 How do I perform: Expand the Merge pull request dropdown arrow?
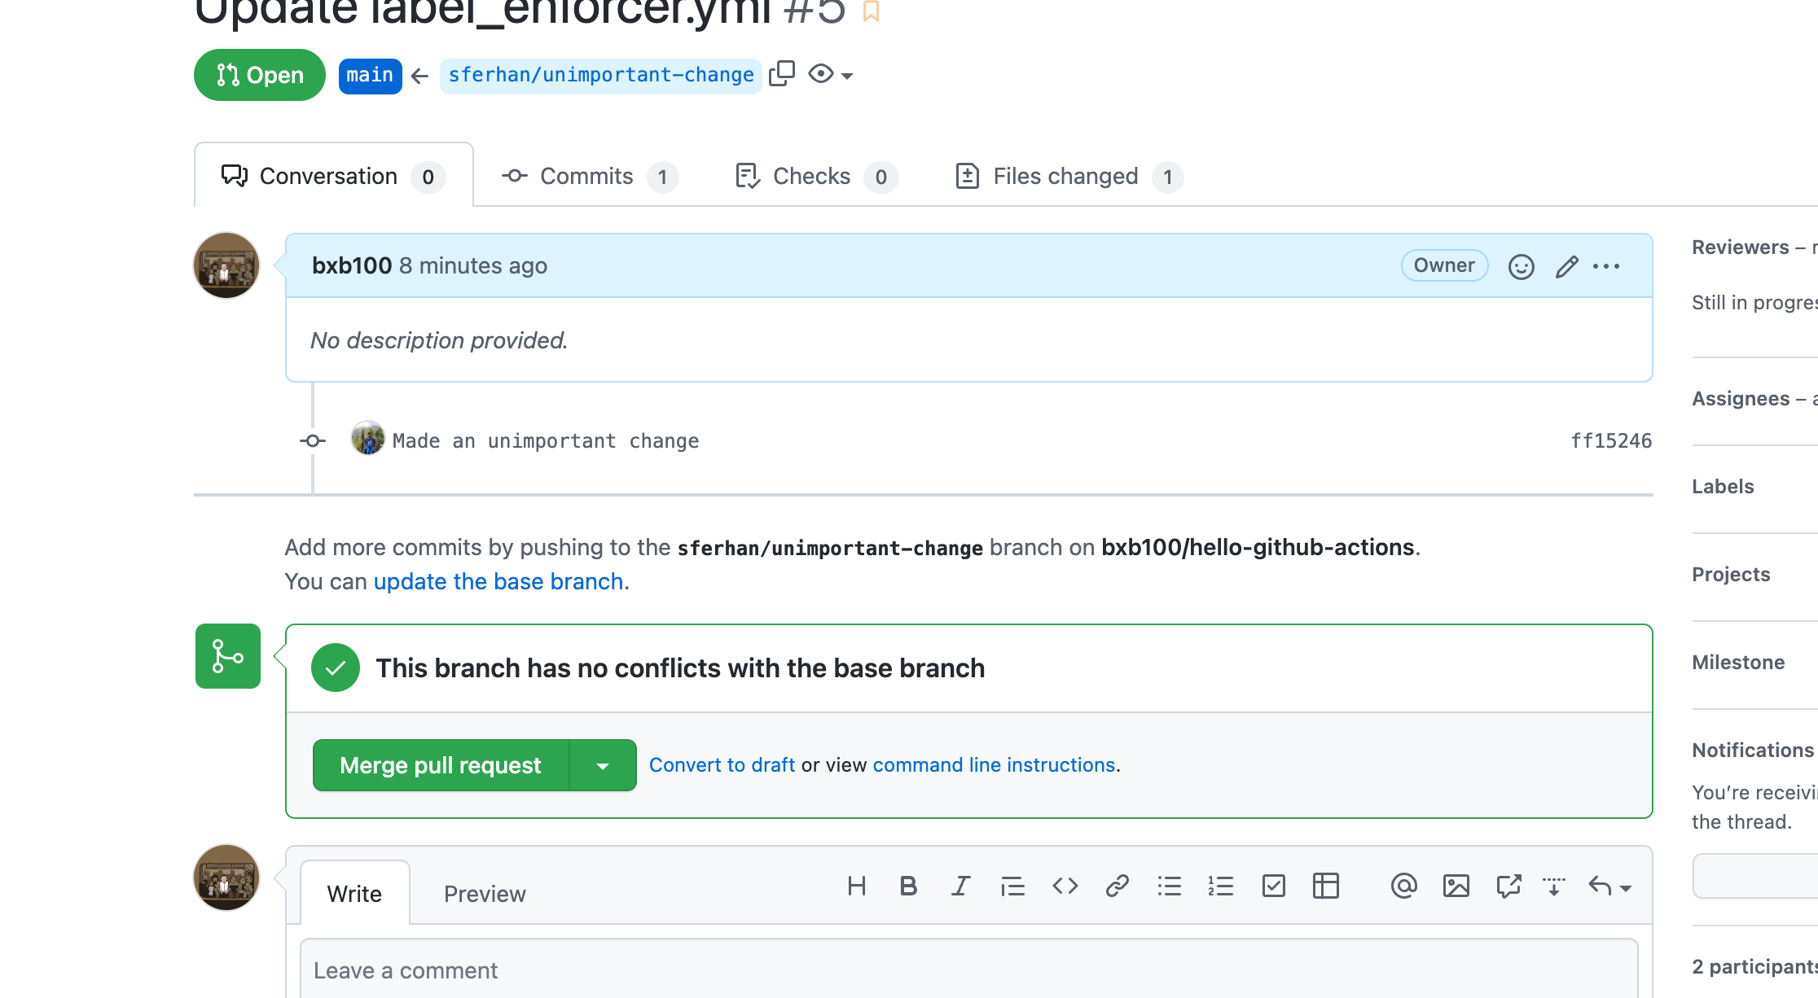(x=601, y=764)
